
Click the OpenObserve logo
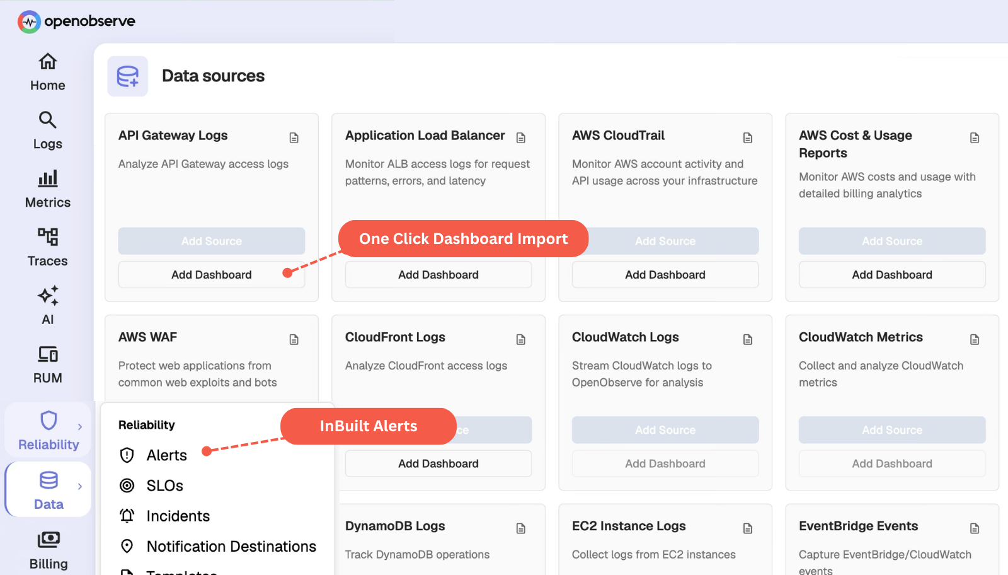click(76, 21)
